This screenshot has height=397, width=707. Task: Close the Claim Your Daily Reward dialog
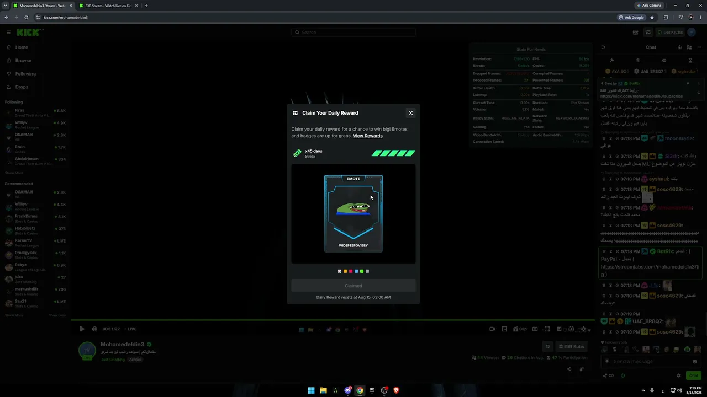click(410, 113)
